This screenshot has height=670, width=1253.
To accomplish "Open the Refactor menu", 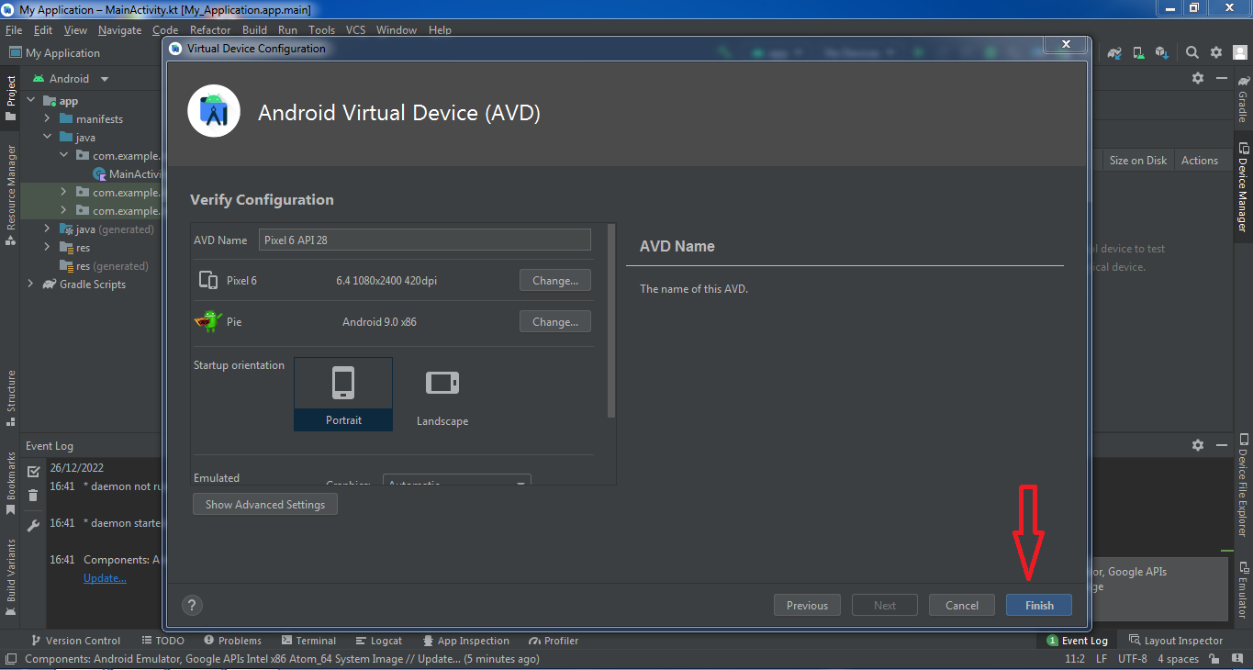I will tap(210, 30).
